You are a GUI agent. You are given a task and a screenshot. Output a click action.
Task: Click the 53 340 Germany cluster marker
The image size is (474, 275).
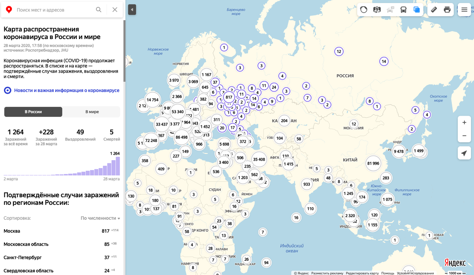(x=178, y=112)
